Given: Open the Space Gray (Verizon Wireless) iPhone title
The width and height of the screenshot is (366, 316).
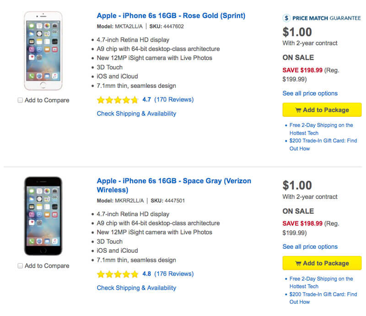Looking at the screenshot, I should 174,185.
